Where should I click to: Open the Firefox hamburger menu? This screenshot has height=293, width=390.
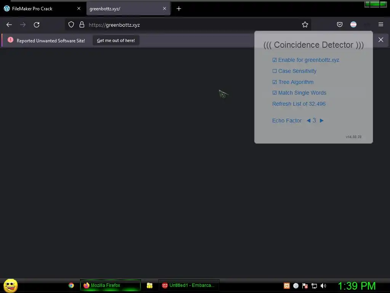pos(381,24)
